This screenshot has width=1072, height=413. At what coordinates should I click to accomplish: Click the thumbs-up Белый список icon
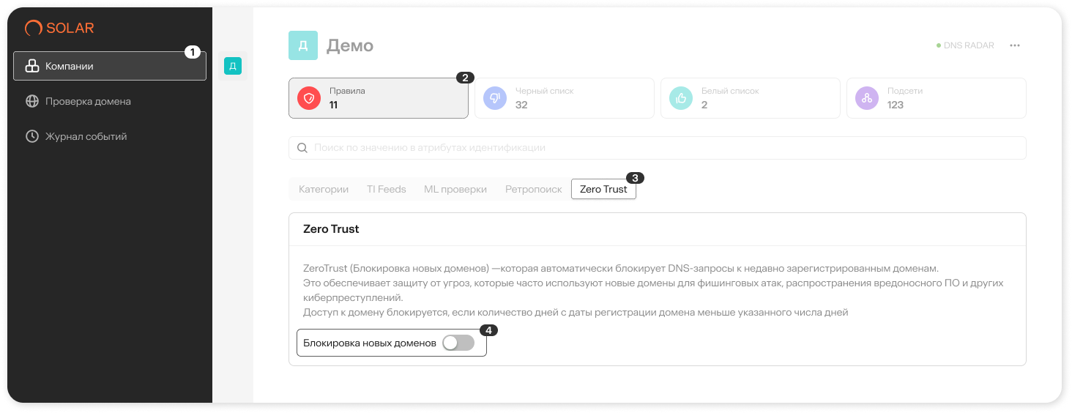click(x=681, y=98)
